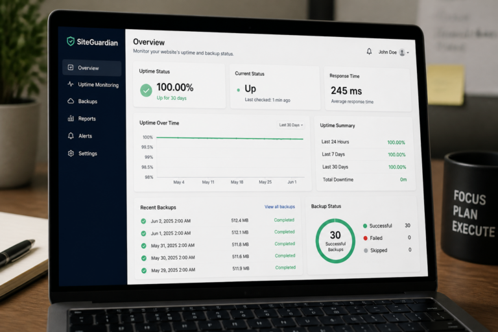Click check icon for May 29, 2025 backup
The height and width of the screenshot is (332, 498).
point(144,270)
